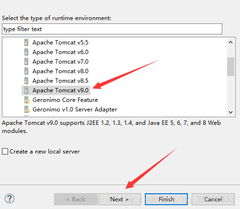Click the Geronimo v1.0 Server Adapter icon
Image resolution: width=240 pixels, height=209 pixels.
[x=27, y=110]
